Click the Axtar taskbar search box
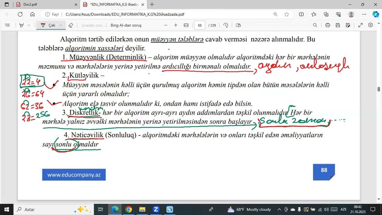This screenshot has height=215, width=382. [54, 210]
